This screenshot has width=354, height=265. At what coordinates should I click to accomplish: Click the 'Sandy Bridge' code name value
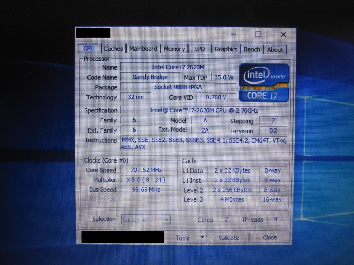pyautogui.click(x=150, y=77)
